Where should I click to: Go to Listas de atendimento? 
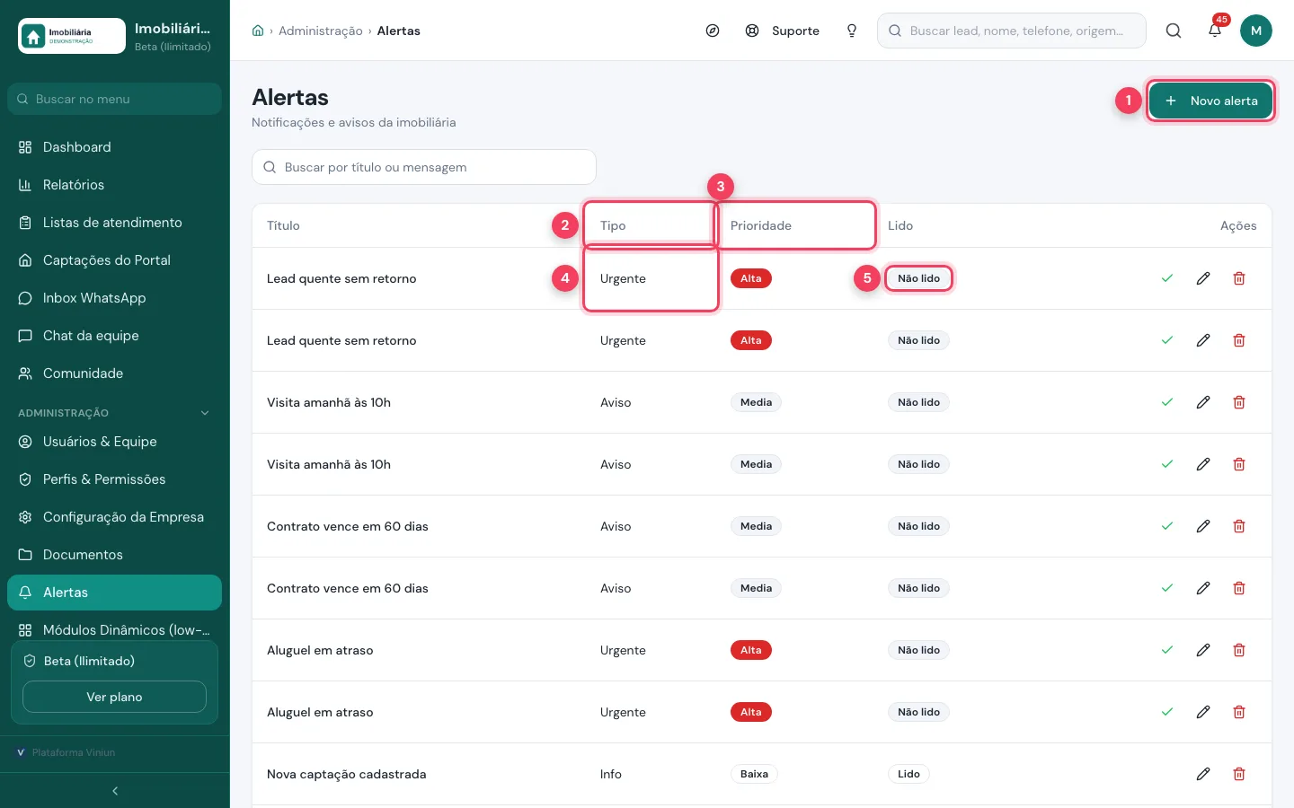[x=114, y=223]
